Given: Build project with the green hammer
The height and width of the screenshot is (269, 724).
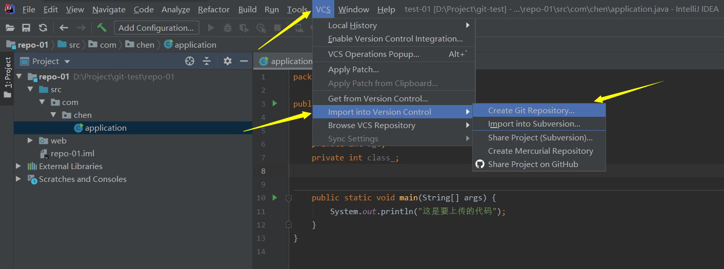Looking at the screenshot, I should pos(102,28).
